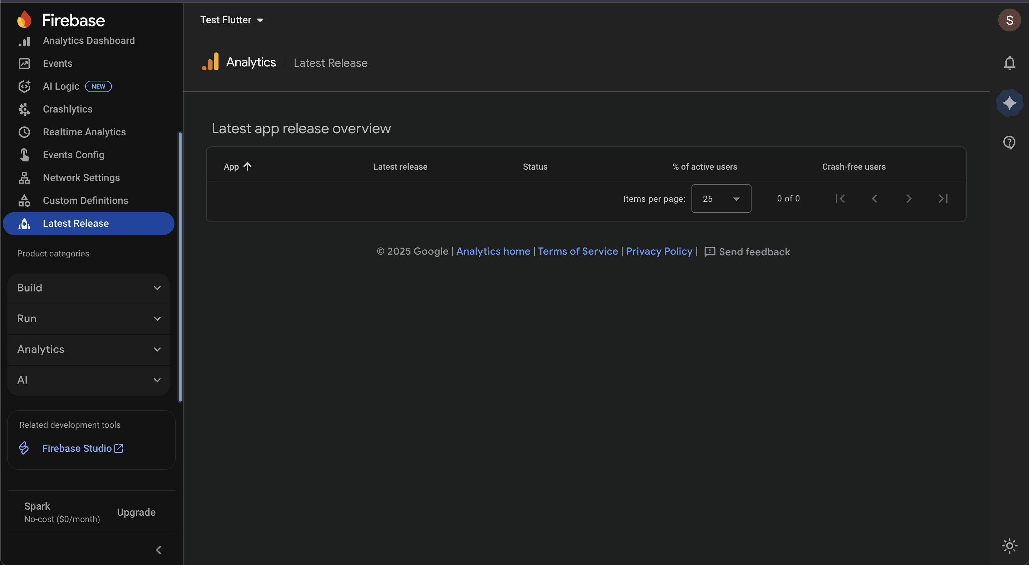Open the notifications bell icon

point(1009,62)
